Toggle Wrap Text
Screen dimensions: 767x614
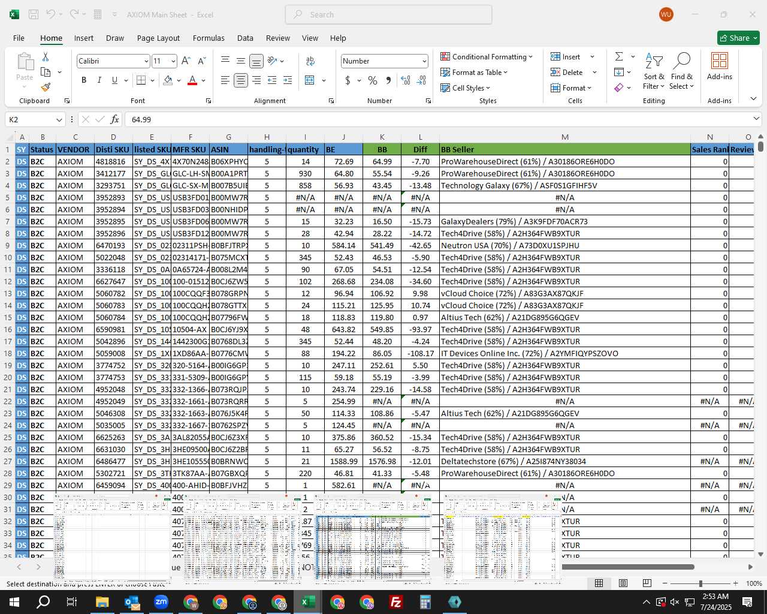[310, 61]
